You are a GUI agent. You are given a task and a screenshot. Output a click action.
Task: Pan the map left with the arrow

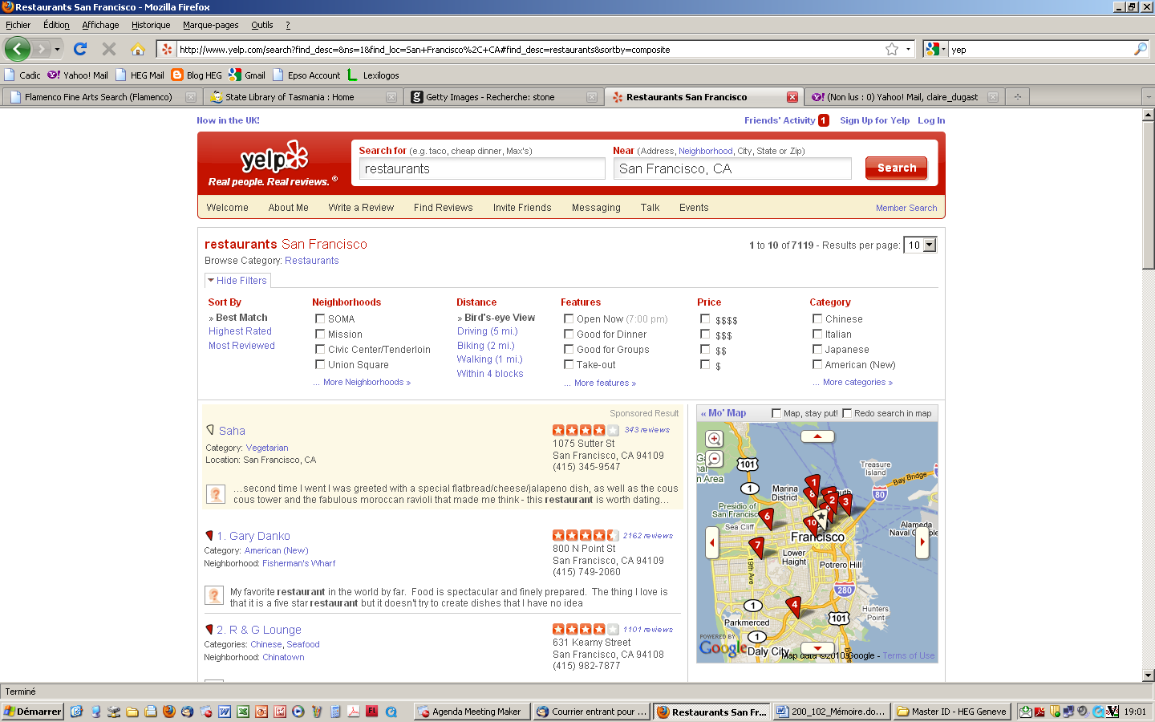pos(711,542)
